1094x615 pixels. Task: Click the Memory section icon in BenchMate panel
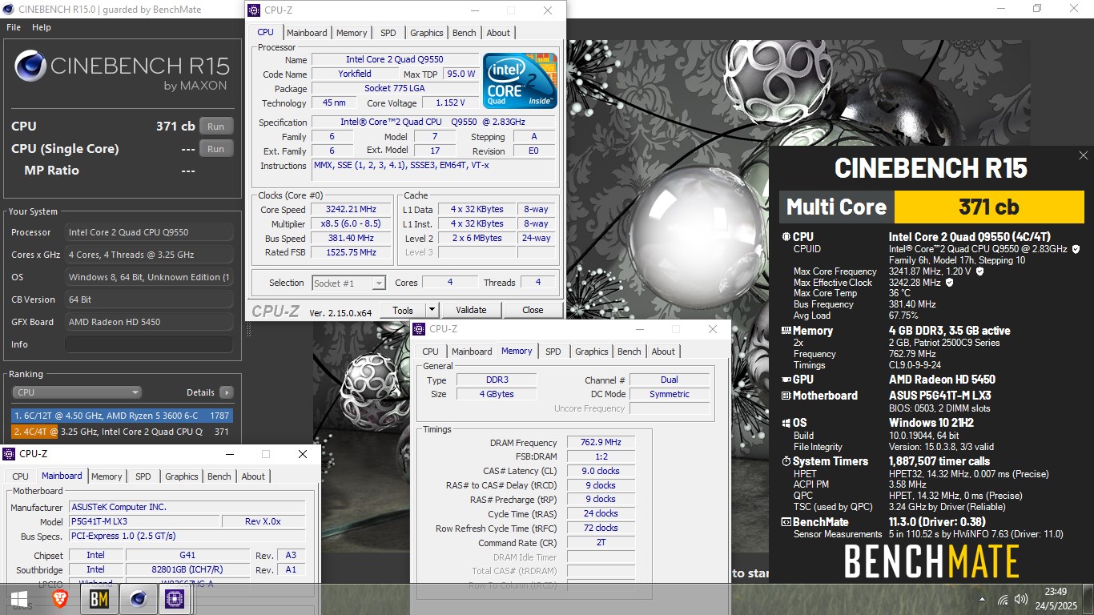coord(786,331)
